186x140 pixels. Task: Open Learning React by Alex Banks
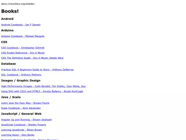[x=18, y=135]
